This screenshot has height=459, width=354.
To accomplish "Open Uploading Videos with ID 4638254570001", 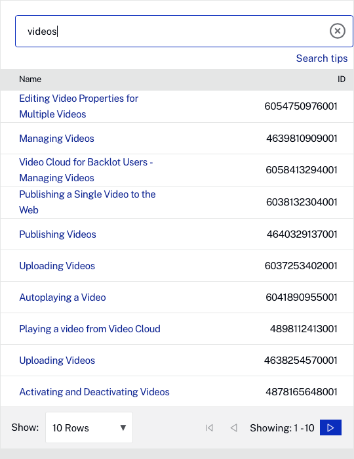I will click(x=57, y=361).
